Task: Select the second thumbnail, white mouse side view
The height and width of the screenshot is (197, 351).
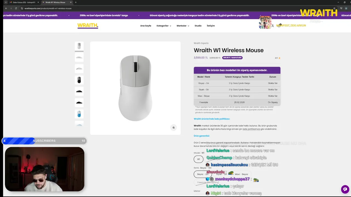Action: pyautogui.click(x=79, y=57)
